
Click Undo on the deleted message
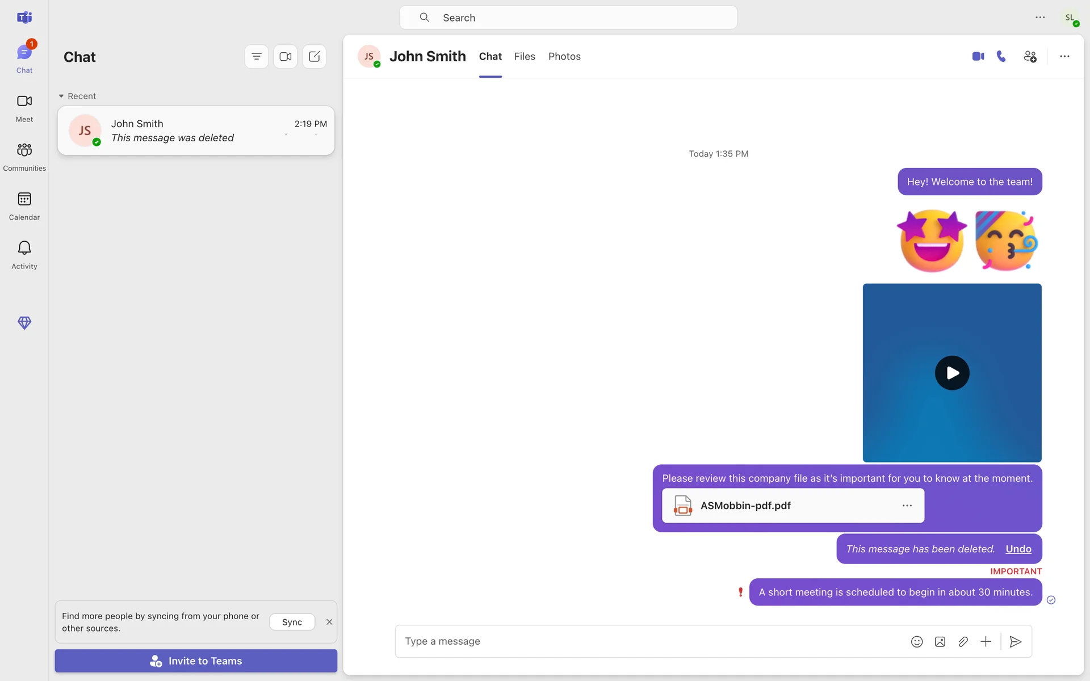(1018, 549)
